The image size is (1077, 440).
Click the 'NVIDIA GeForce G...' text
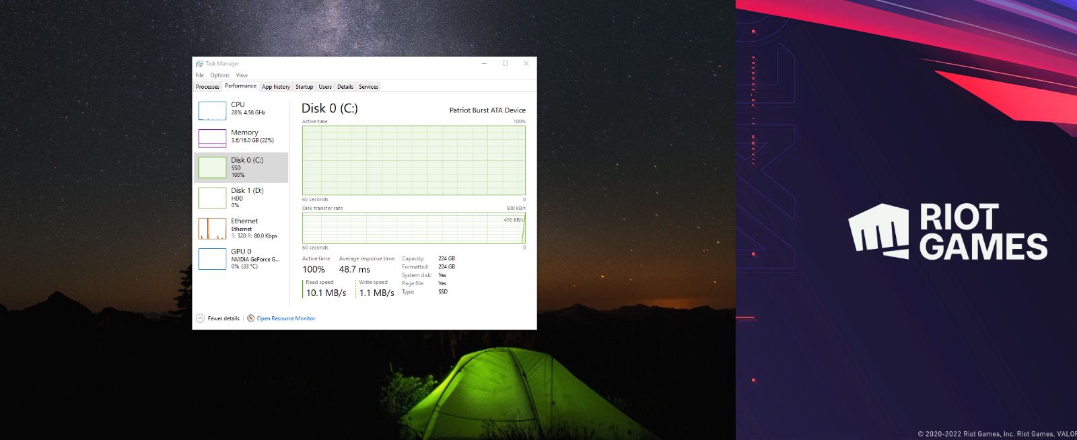pos(256,259)
